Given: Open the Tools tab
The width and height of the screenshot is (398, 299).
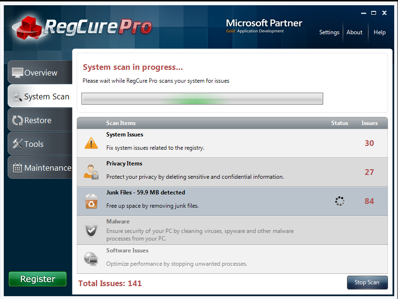Looking at the screenshot, I should tap(40, 143).
